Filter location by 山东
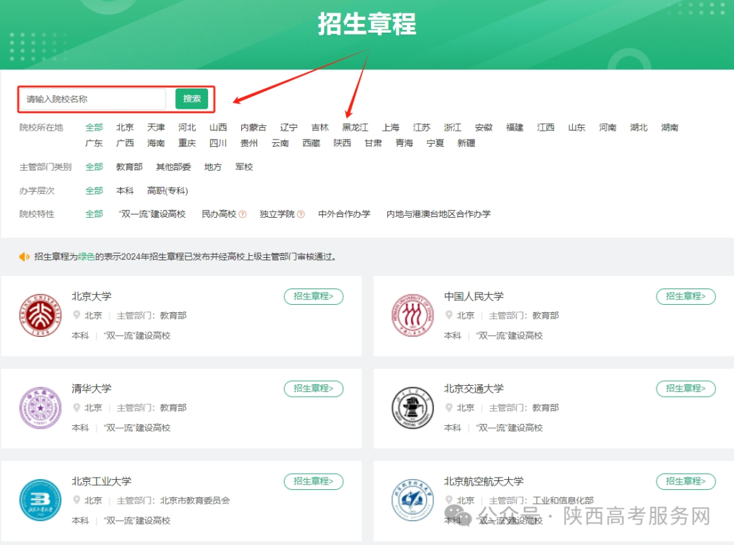The height and width of the screenshot is (545, 734). 577,127
